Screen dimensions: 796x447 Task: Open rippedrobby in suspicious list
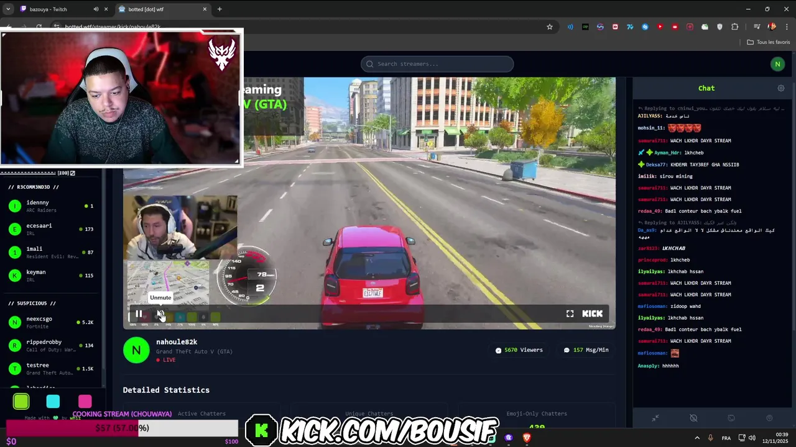(51, 345)
